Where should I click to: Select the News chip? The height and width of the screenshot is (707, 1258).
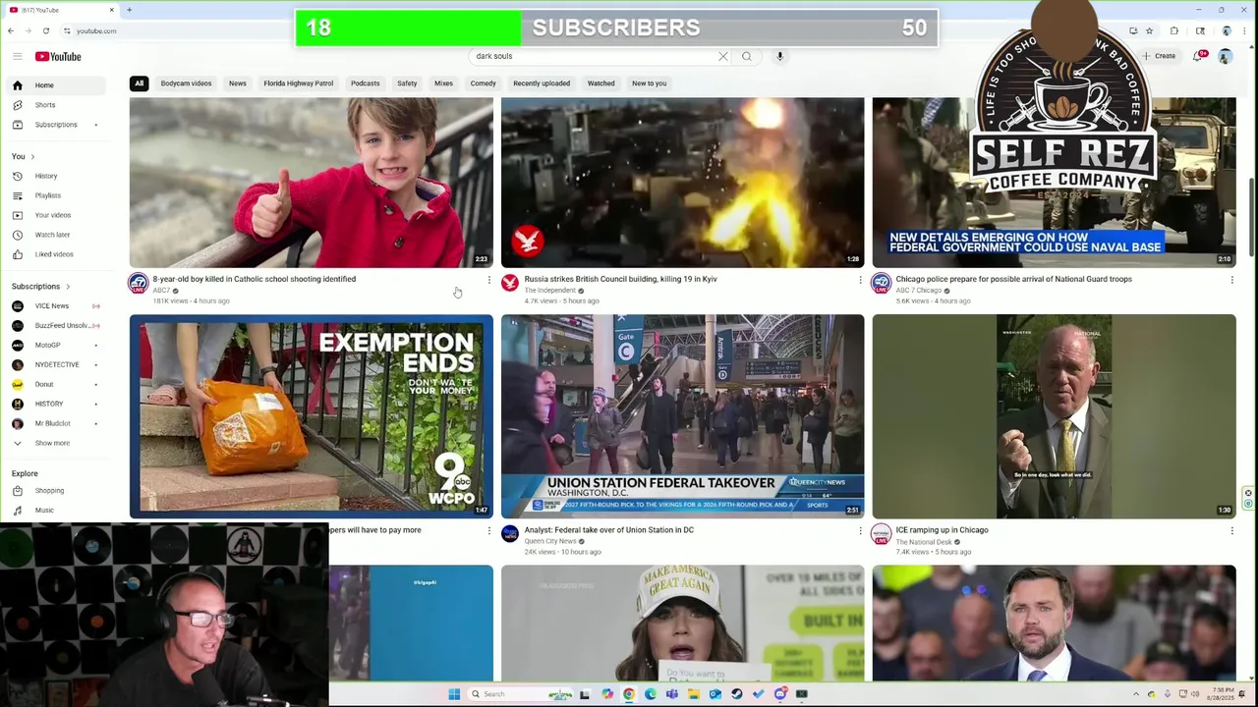pos(238,83)
